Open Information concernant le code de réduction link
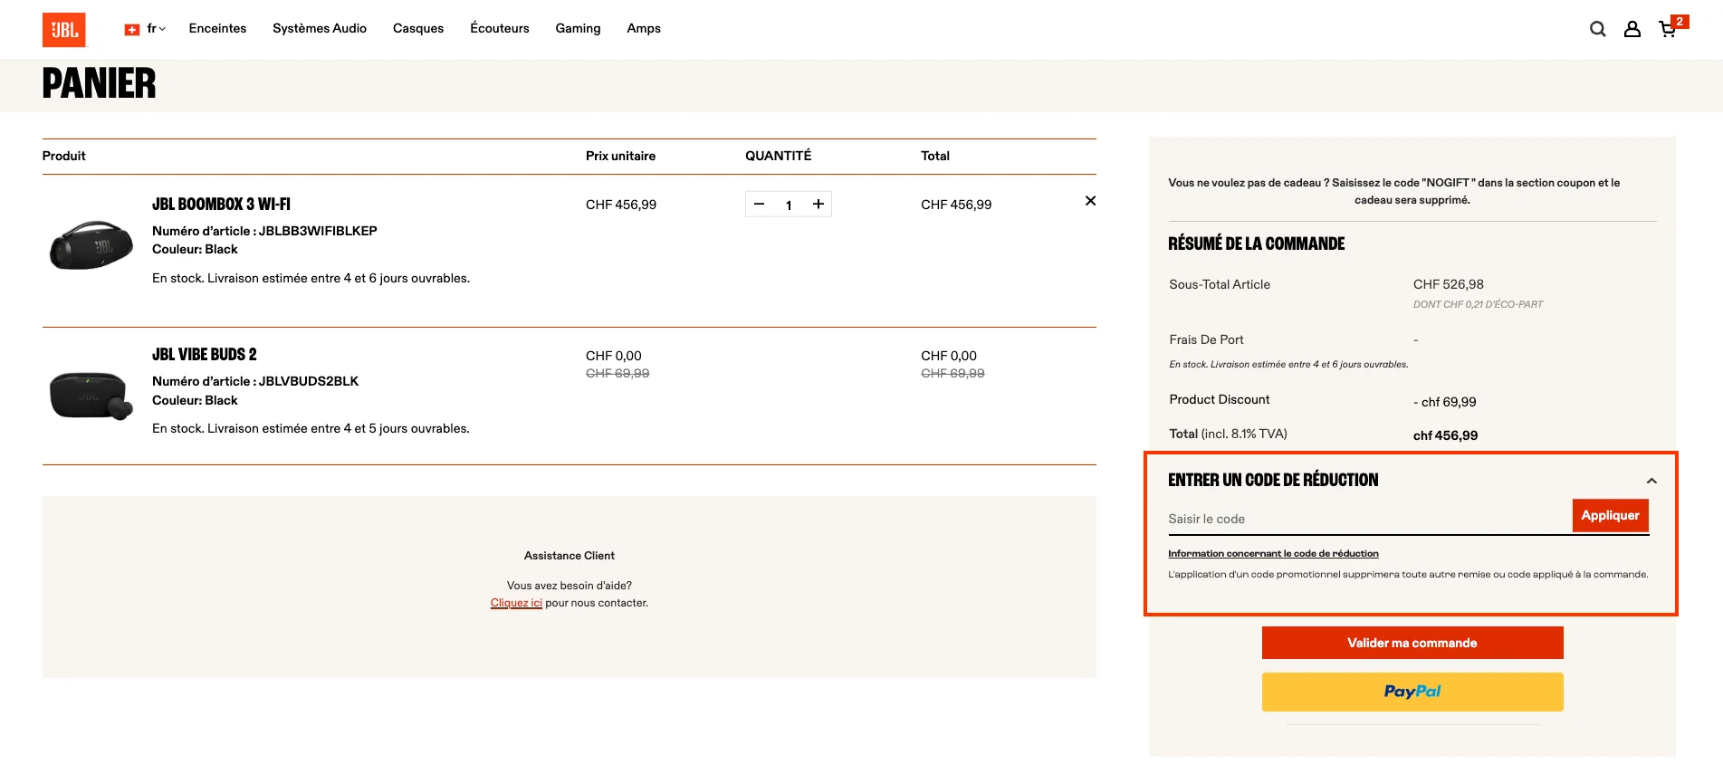Viewport: 1723px width, 764px height. pos(1273,553)
